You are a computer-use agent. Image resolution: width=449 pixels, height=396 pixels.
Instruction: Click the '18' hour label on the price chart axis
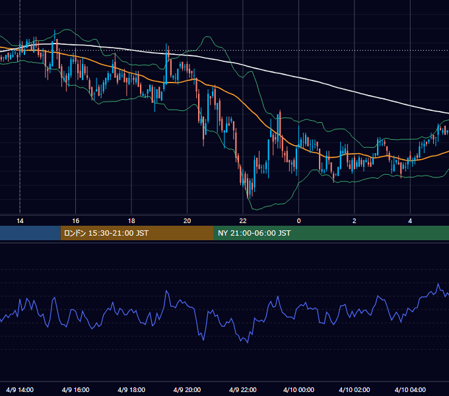(x=131, y=221)
